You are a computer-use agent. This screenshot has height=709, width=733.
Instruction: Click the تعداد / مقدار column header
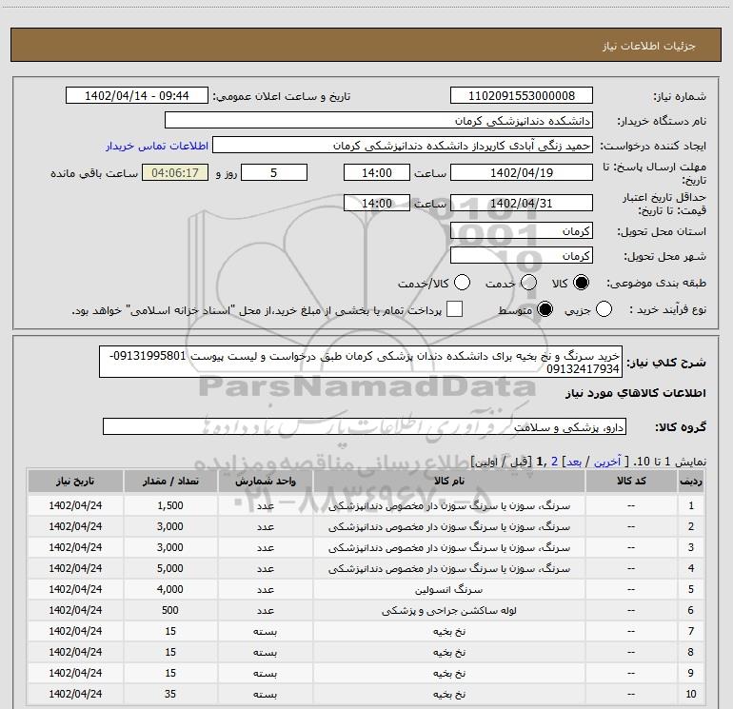(x=170, y=481)
